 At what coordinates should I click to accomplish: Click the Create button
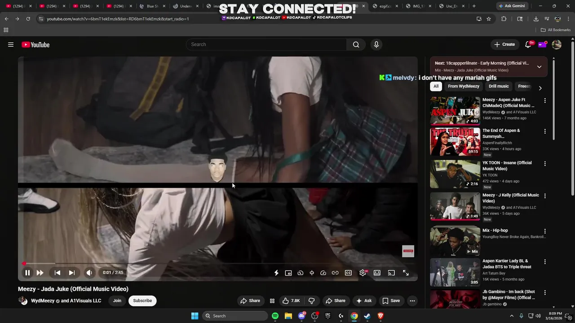(x=504, y=44)
